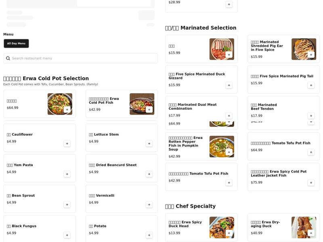Open Marinated Beef Tendon item details
The height and width of the screenshot is (242, 323).
266,107
